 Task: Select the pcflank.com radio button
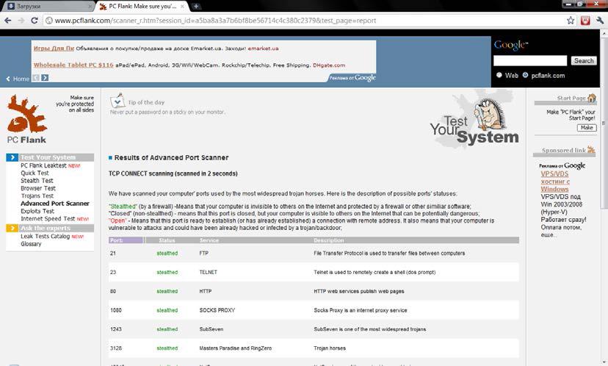526,75
